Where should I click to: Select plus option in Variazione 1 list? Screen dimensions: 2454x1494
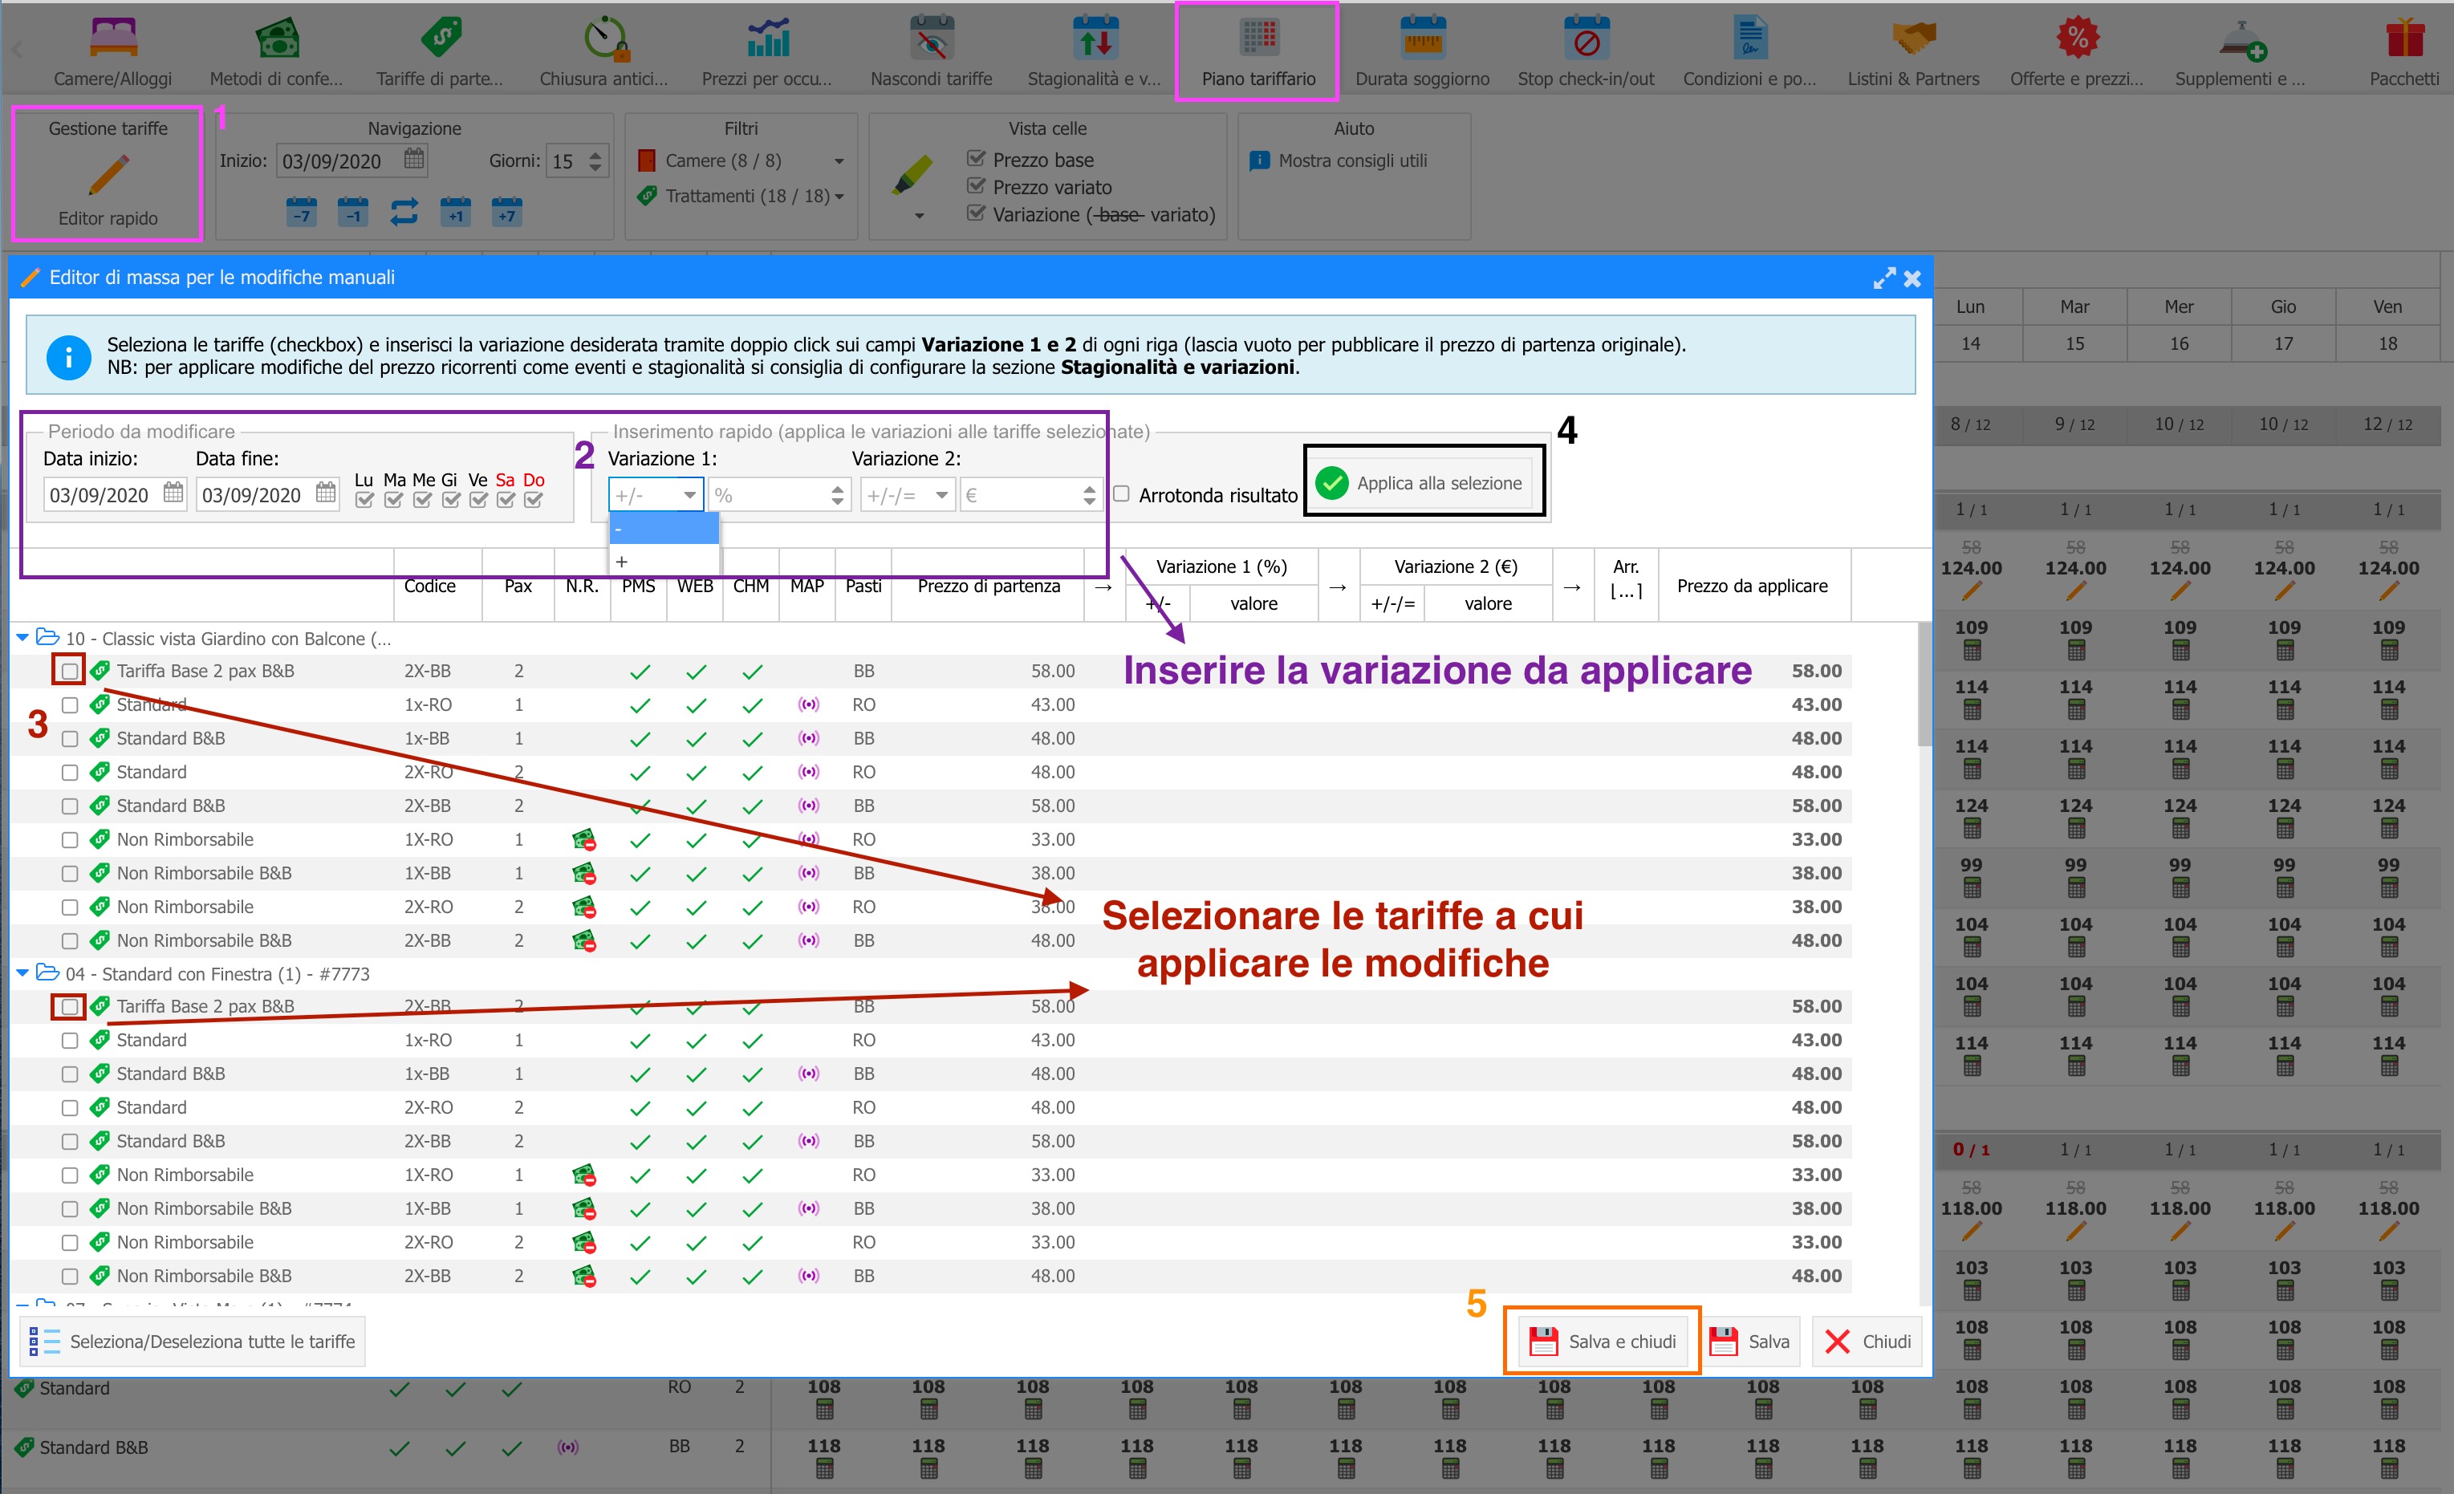click(664, 561)
